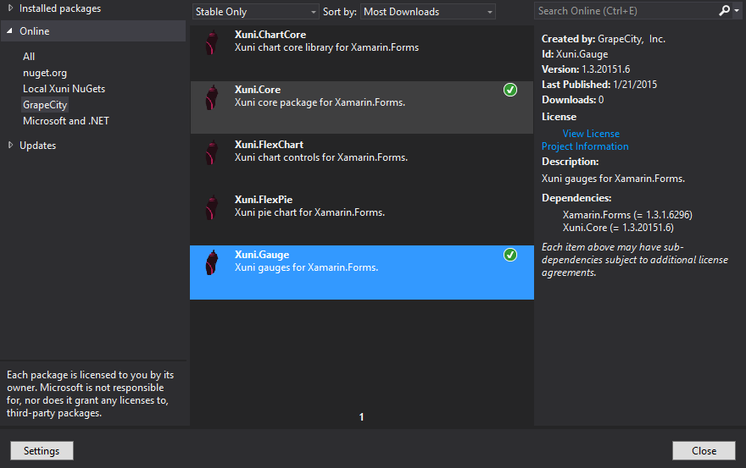This screenshot has width=746, height=468.
Task: Click the Xuni.FlexPie package icon
Action: (210, 207)
